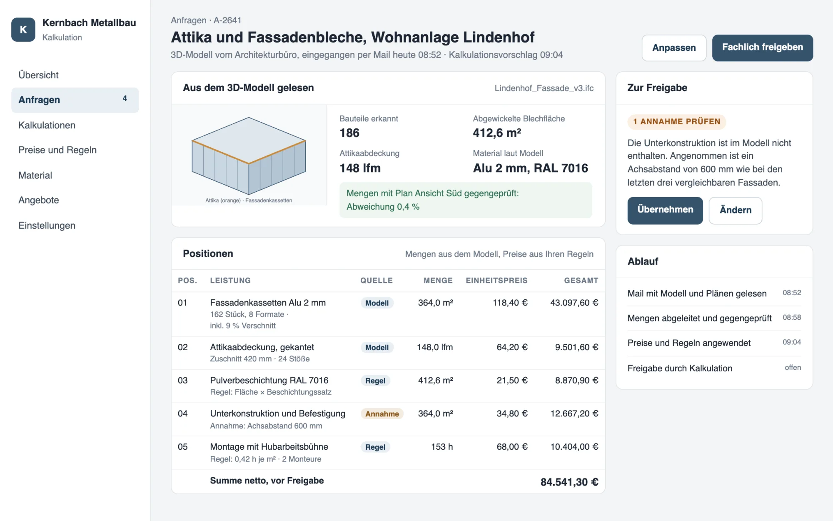This screenshot has height=521, width=833.
Task: Open the Übersicht page
Action: (75, 75)
